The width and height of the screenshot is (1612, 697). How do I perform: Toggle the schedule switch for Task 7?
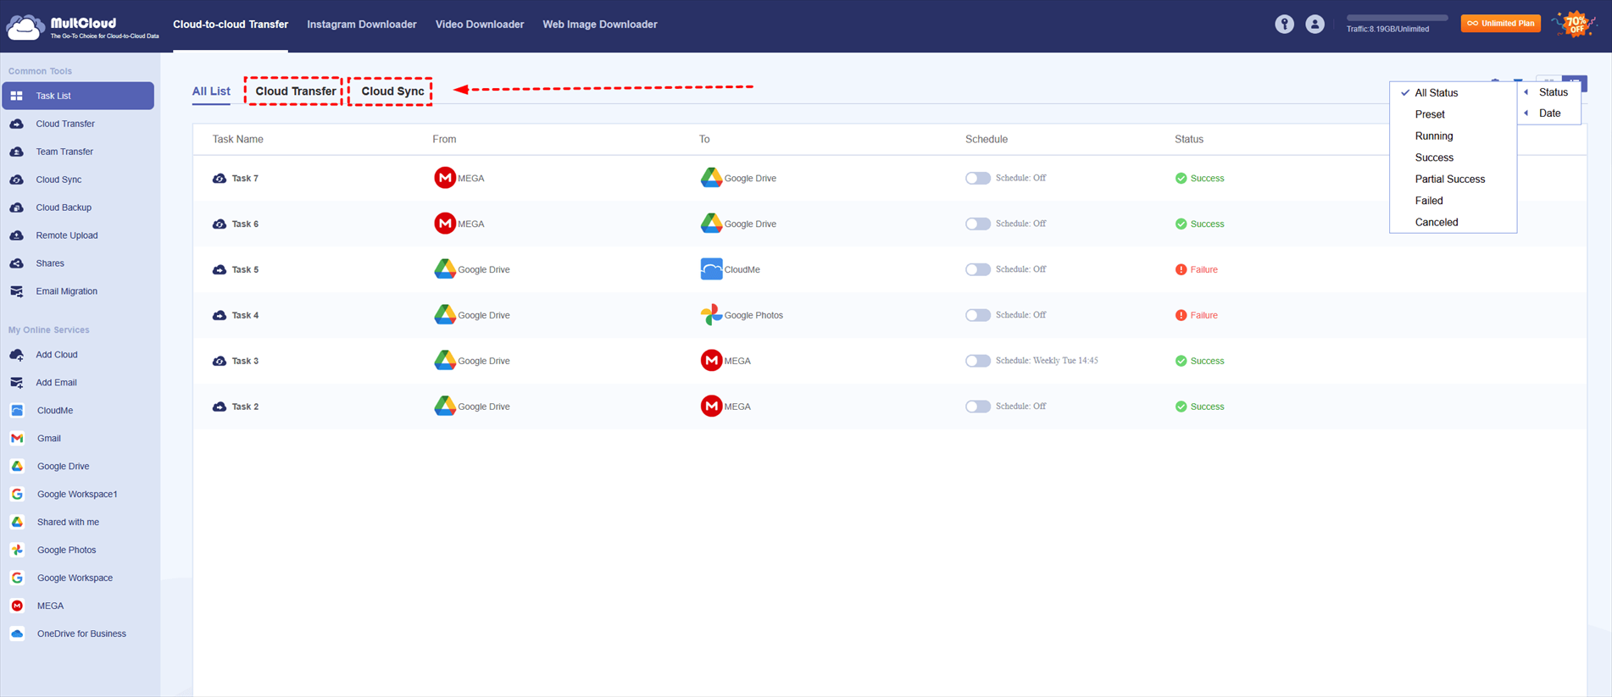977,178
